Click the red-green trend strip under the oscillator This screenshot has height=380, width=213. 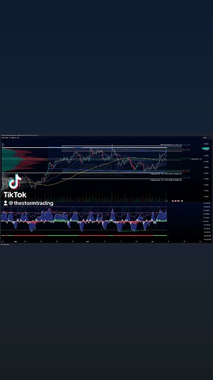pyautogui.click(x=83, y=235)
